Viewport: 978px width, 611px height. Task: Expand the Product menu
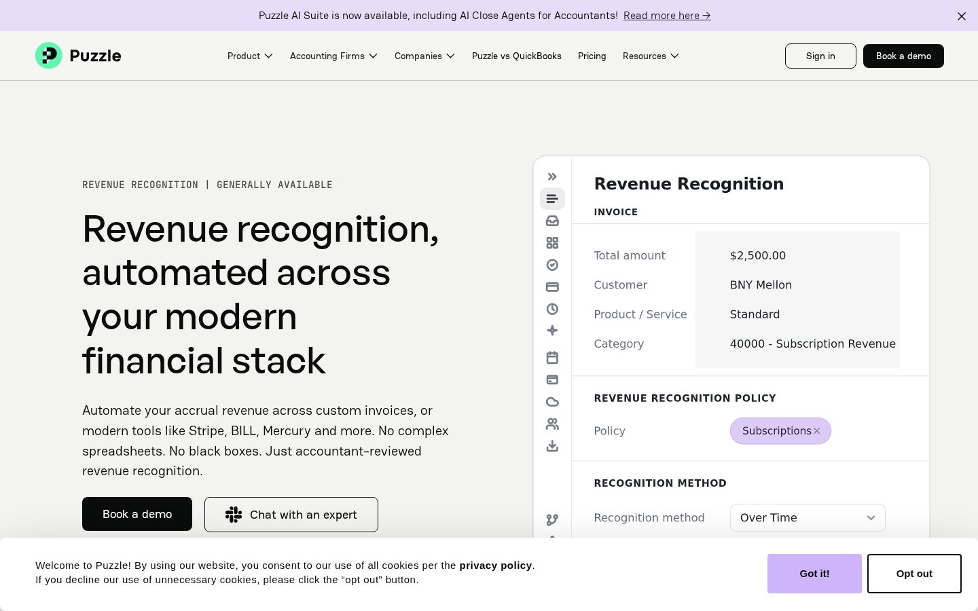pyautogui.click(x=250, y=56)
